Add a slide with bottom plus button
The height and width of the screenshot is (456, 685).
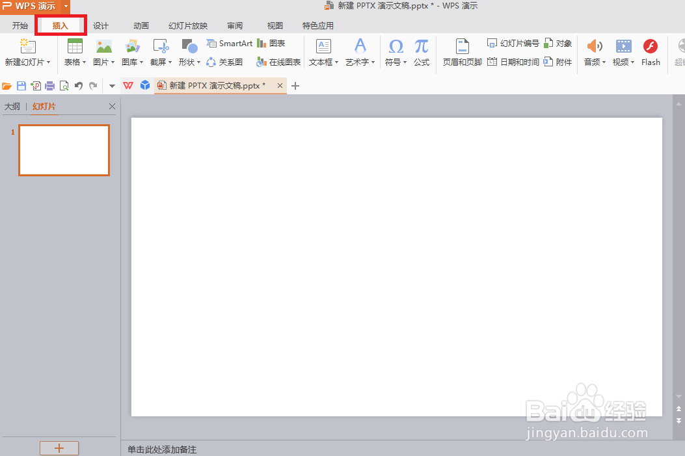pos(59,448)
